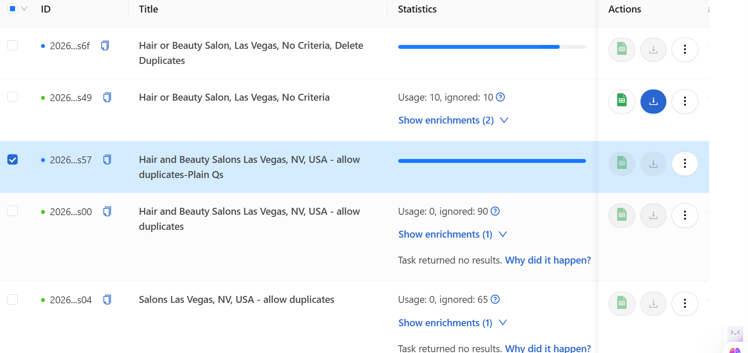Copy the ID of task 2026...s57
Viewport: 748px width, 353px height.
(107, 160)
